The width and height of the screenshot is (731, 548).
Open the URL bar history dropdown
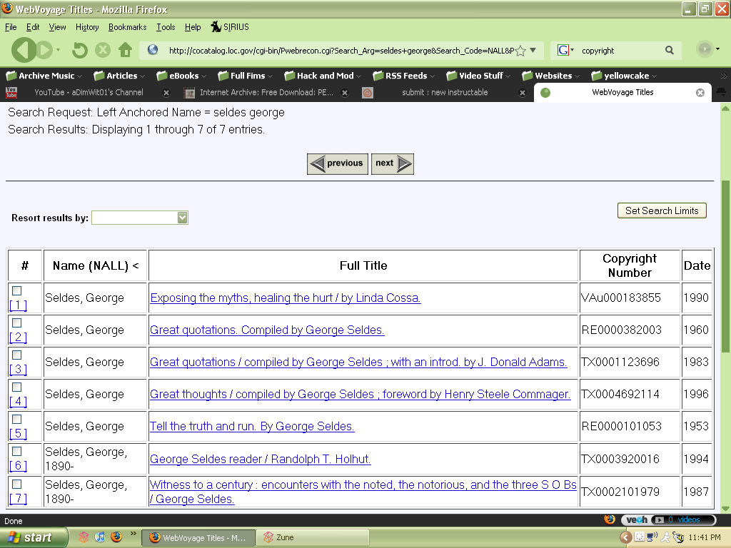(533, 51)
